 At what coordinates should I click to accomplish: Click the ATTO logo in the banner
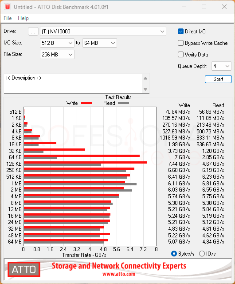click(24, 269)
